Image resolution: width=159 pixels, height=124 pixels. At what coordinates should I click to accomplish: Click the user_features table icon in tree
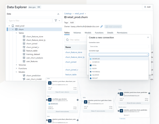coord(24,61)
